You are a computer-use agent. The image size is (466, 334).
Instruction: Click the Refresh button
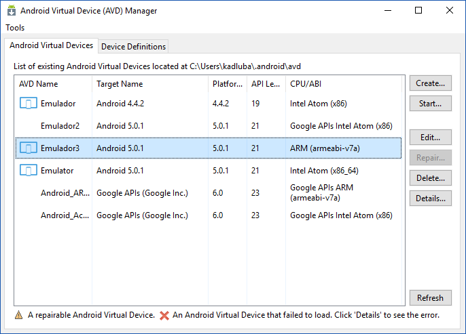[431, 298]
